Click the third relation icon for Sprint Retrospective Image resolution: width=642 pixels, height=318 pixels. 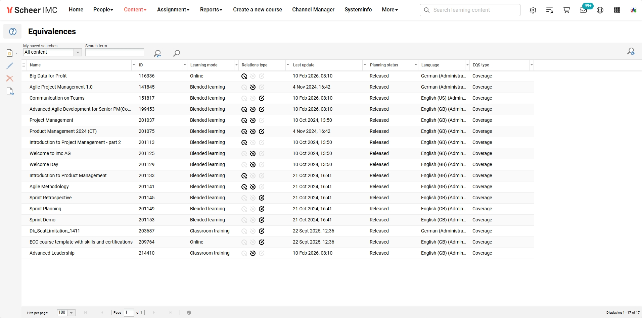click(x=262, y=198)
